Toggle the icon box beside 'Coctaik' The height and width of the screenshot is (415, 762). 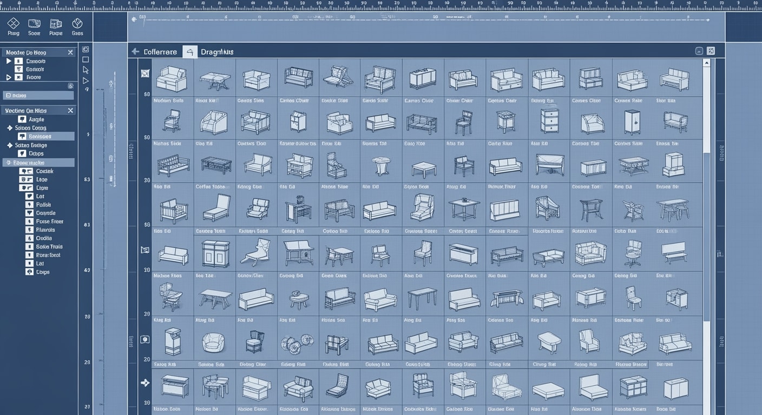[x=26, y=171]
